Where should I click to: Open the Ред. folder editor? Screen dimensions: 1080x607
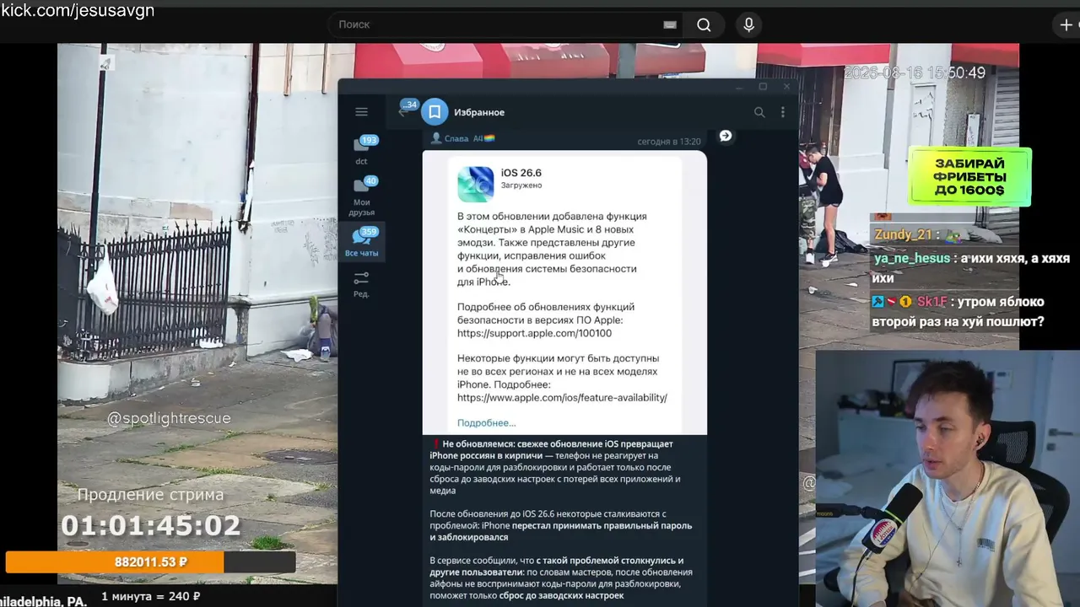pos(361,284)
